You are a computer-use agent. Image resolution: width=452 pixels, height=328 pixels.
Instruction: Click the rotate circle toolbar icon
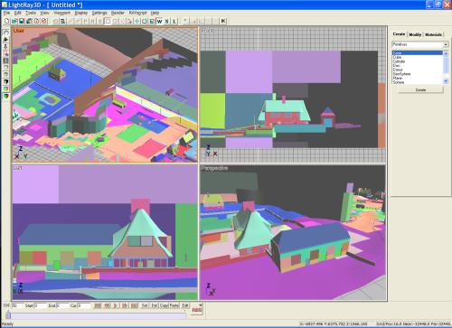[x=145, y=22]
